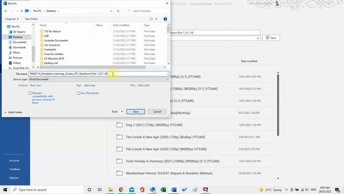Select This PC in the navigation pane
The height and width of the screenshot is (194, 344).
click(16, 26)
